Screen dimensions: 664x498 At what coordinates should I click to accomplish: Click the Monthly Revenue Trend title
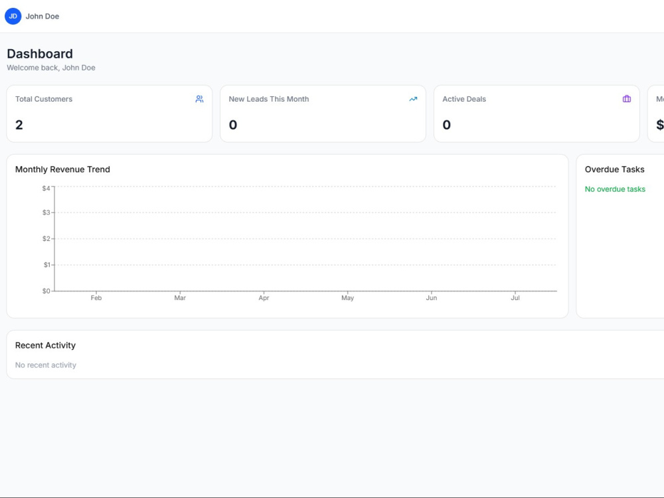(62, 169)
